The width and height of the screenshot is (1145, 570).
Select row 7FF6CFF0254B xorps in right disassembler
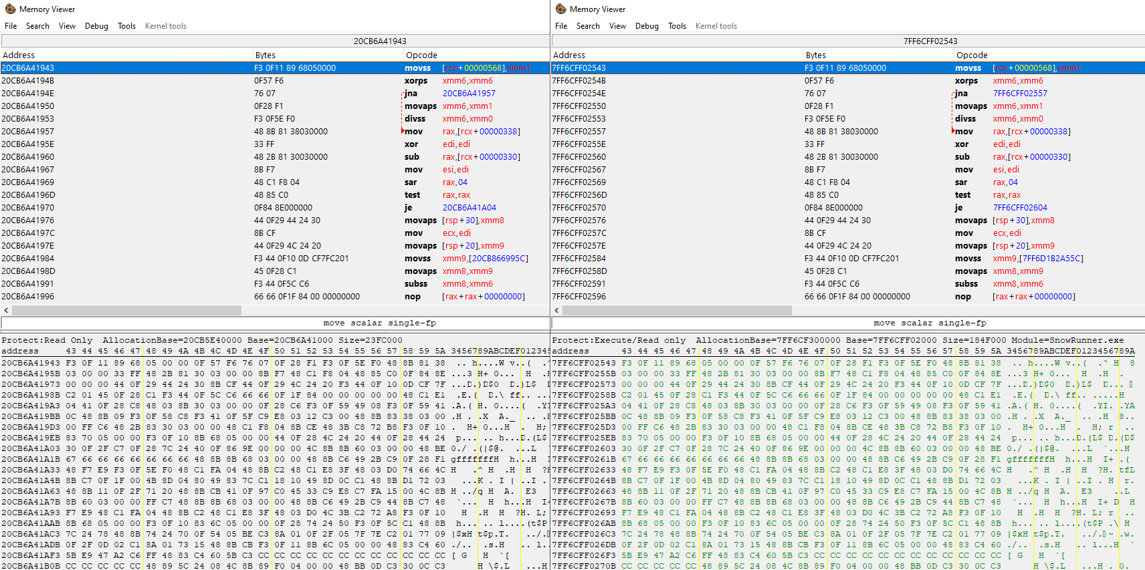coord(848,80)
